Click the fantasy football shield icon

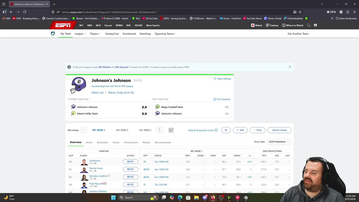tap(53, 34)
